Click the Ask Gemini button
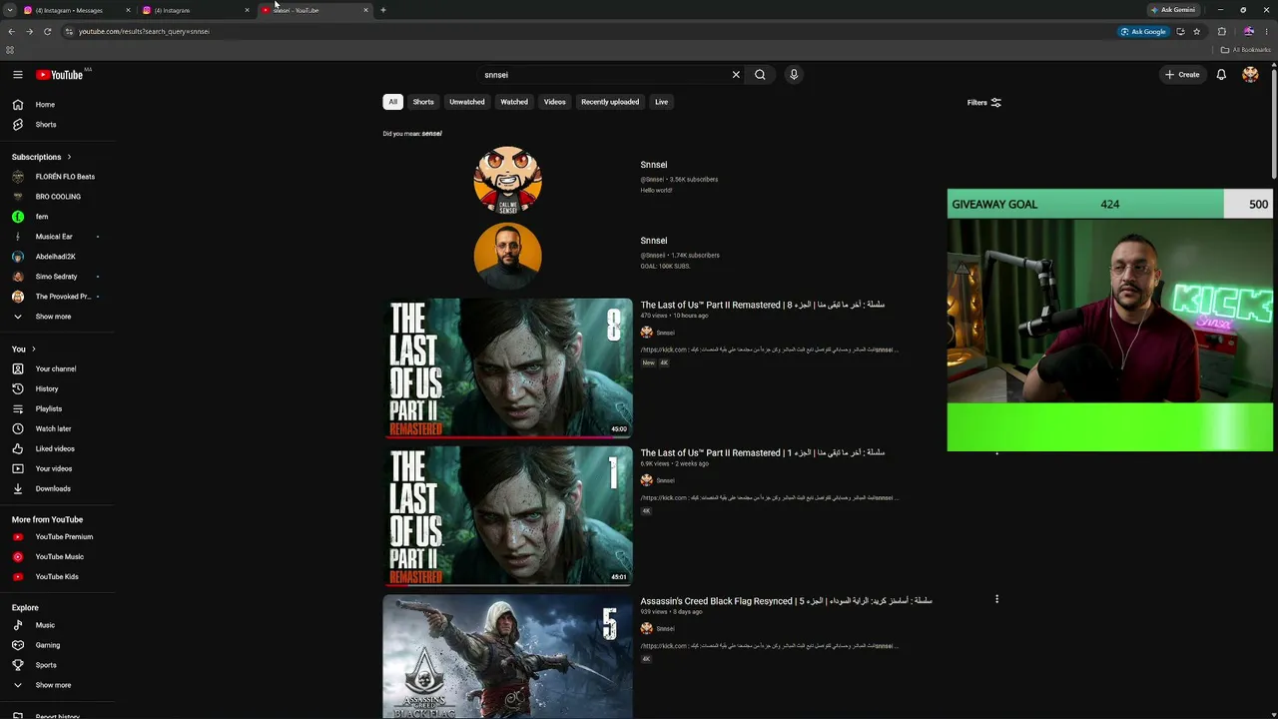The width and height of the screenshot is (1278, 719). tap(1173, 10)
